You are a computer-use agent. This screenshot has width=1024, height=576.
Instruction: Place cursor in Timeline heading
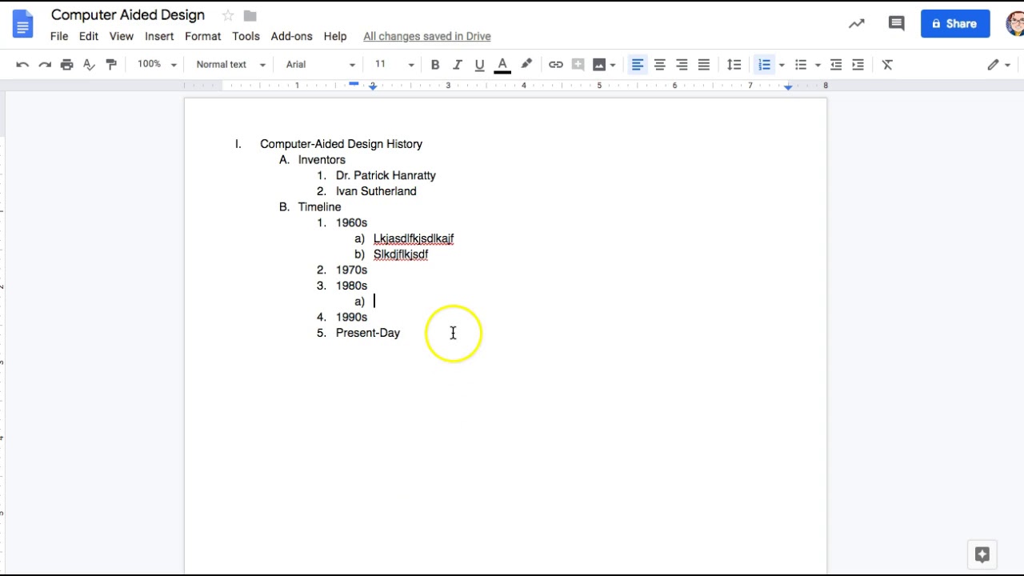319,207
